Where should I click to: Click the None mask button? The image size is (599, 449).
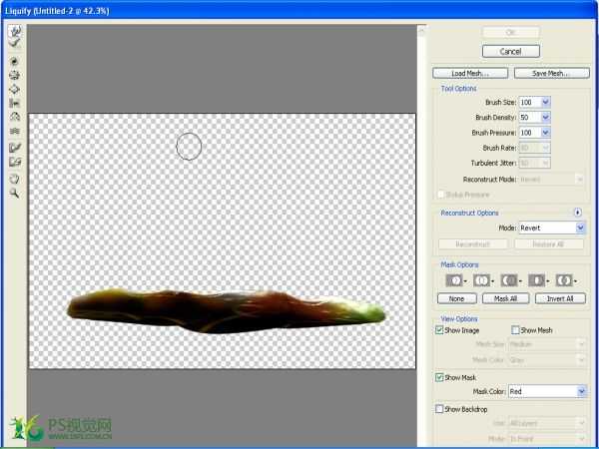pyautogui.click(x=457, y=298)
